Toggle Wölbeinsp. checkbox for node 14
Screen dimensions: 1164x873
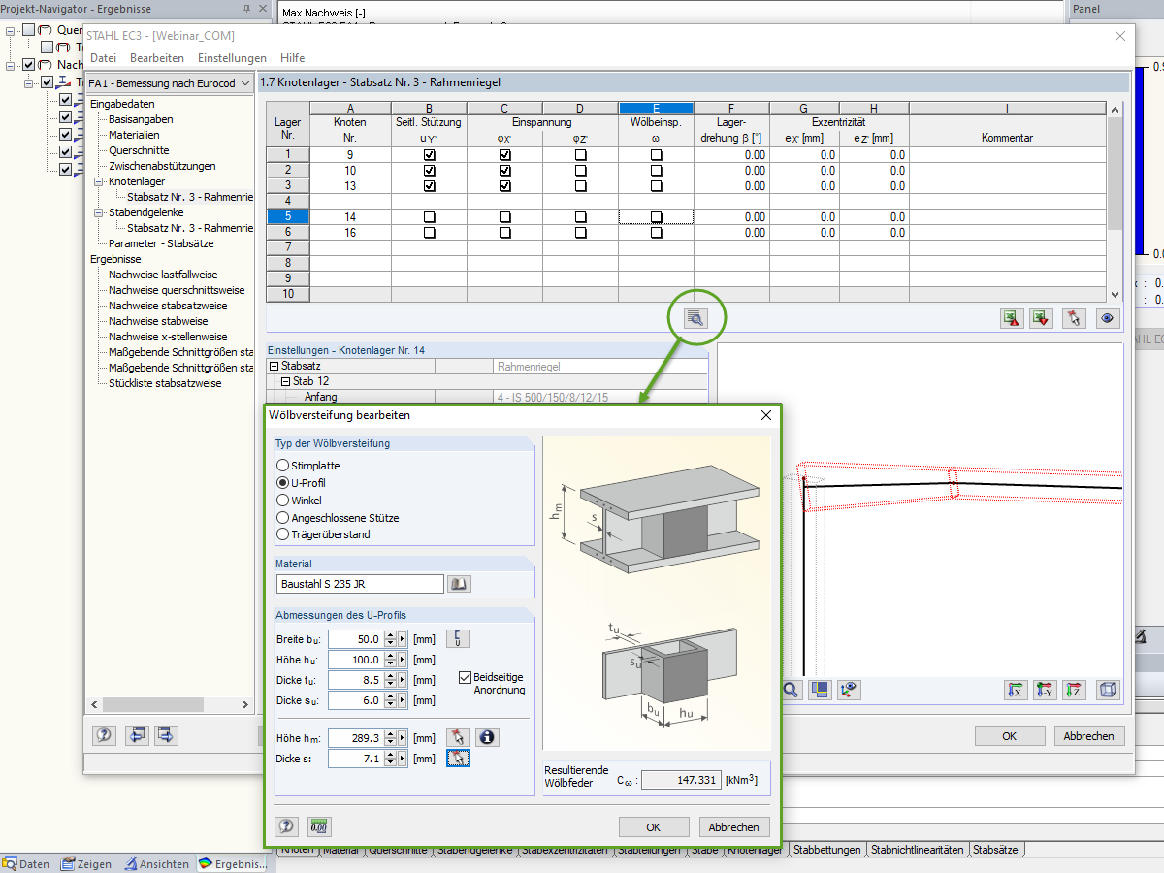657,217
